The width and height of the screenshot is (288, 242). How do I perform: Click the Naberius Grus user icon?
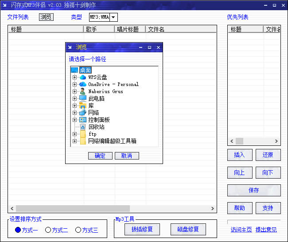tap(82, 91)
